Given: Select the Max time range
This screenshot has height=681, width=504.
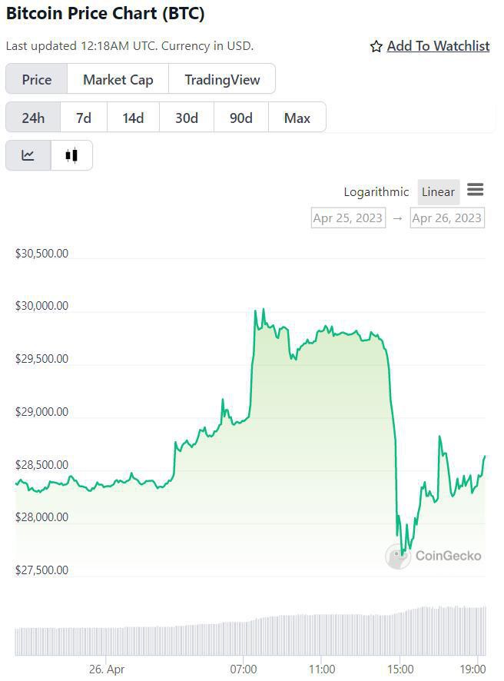Looking at the screenshot, I should click(297, 118).
